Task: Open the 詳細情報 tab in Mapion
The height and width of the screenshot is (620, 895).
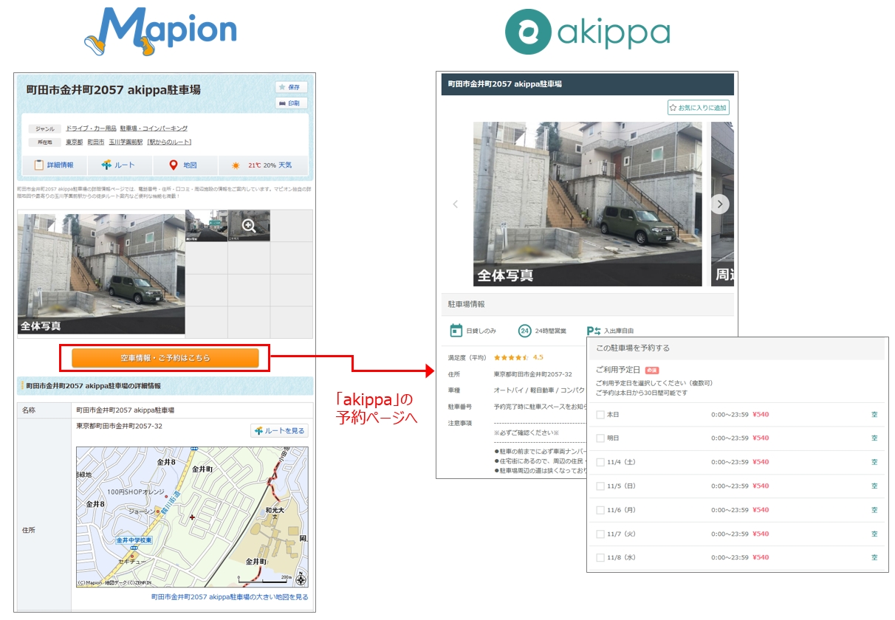Action: pyautogui.click(x=54, y=165)
